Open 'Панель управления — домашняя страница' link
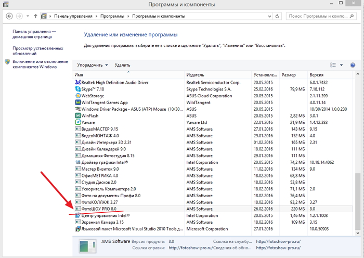364x258 pixels. (x=34, y=34)
